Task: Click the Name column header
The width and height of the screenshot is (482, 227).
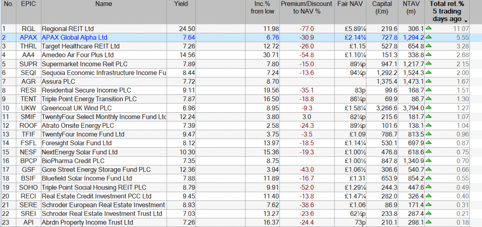Action: (x=104, y=12)
